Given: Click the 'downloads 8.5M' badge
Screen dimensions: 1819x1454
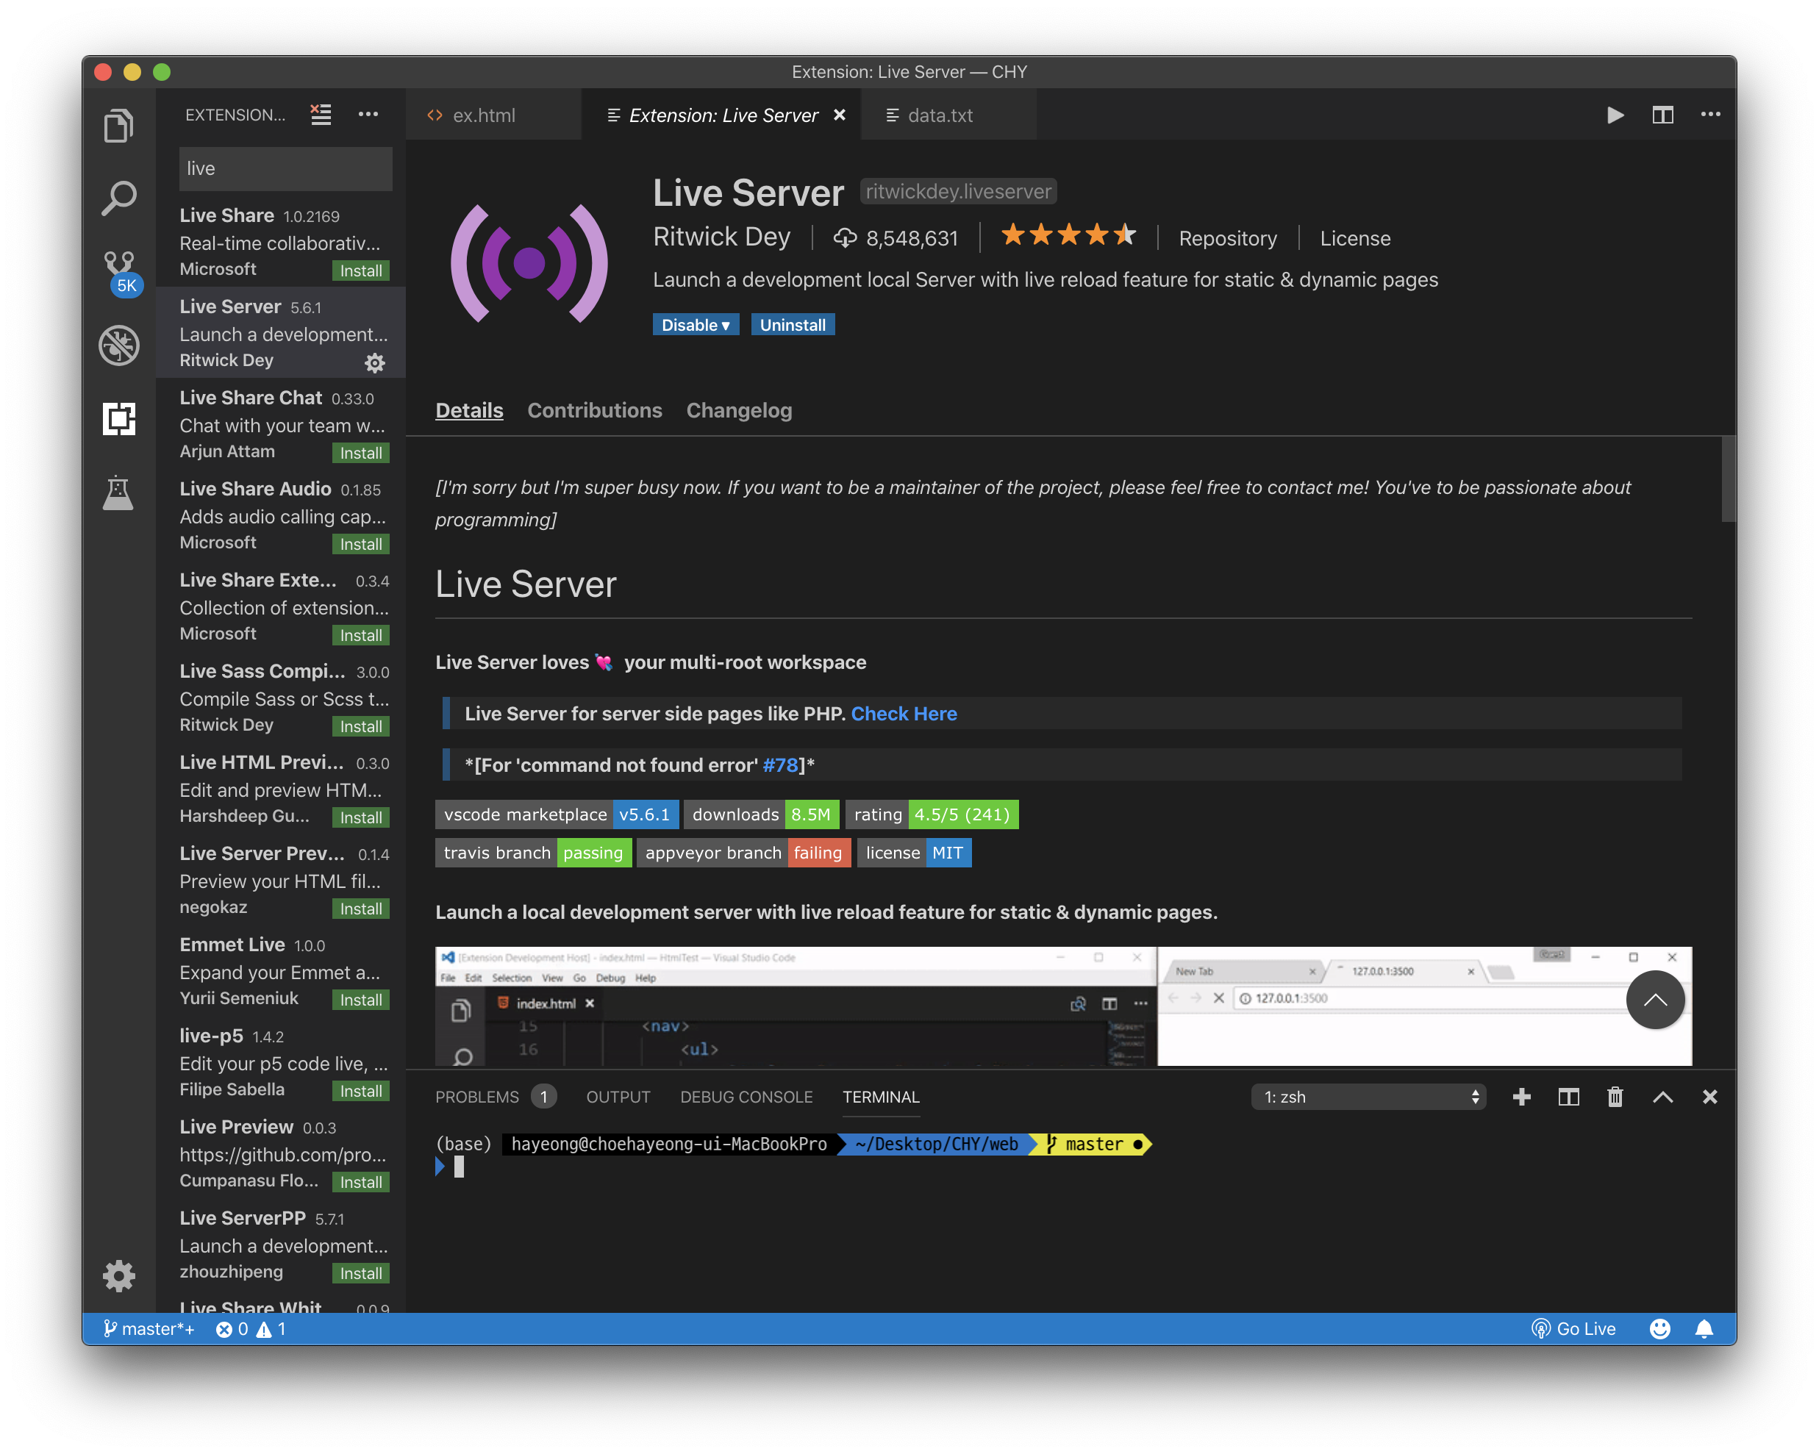Looking at the screenshot, I should [761, 814].
